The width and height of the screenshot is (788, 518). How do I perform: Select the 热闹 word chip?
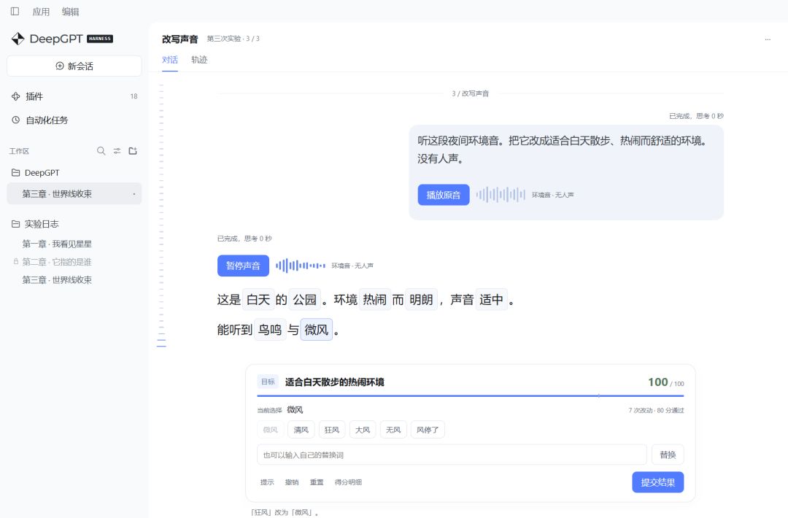tap(375, 300)
